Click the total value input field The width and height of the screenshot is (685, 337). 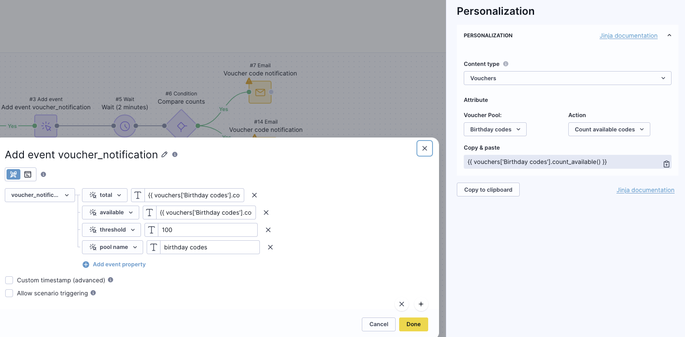(x=194, y=195)
